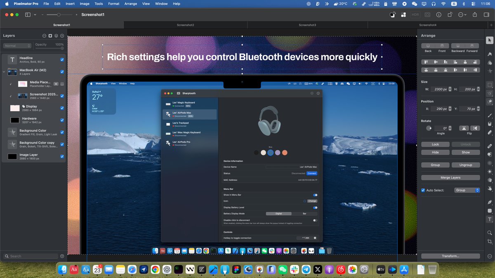The height and width of the screenshot is (278, 495).
Task: Hide the Screenshot 2025 layer
Action: [x=62, y=96]
